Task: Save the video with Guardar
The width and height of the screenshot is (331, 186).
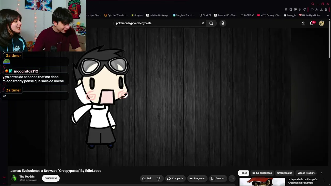Action: (218, 179)
